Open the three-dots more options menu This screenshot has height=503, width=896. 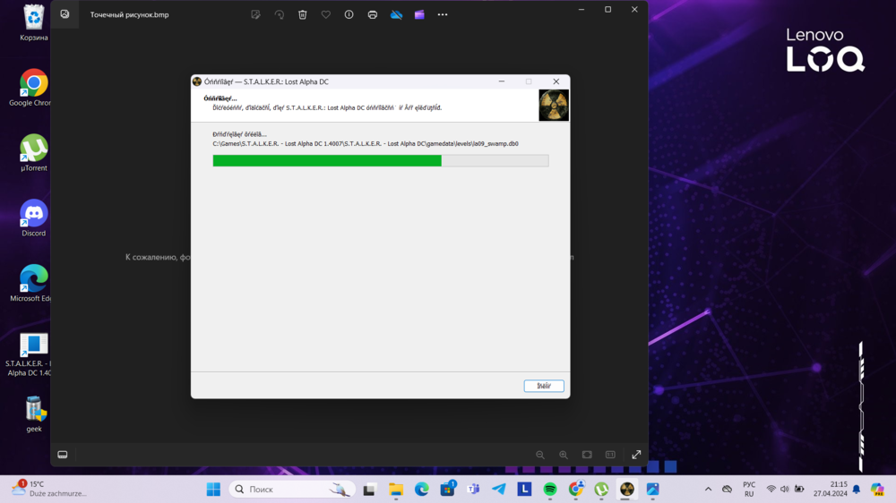(x=443, y=14)
